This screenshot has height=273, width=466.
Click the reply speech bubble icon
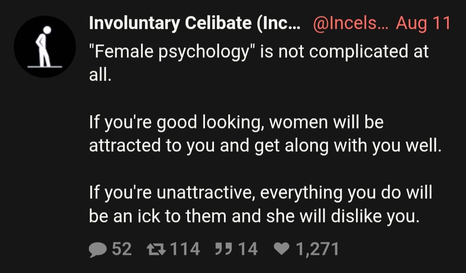98,249
